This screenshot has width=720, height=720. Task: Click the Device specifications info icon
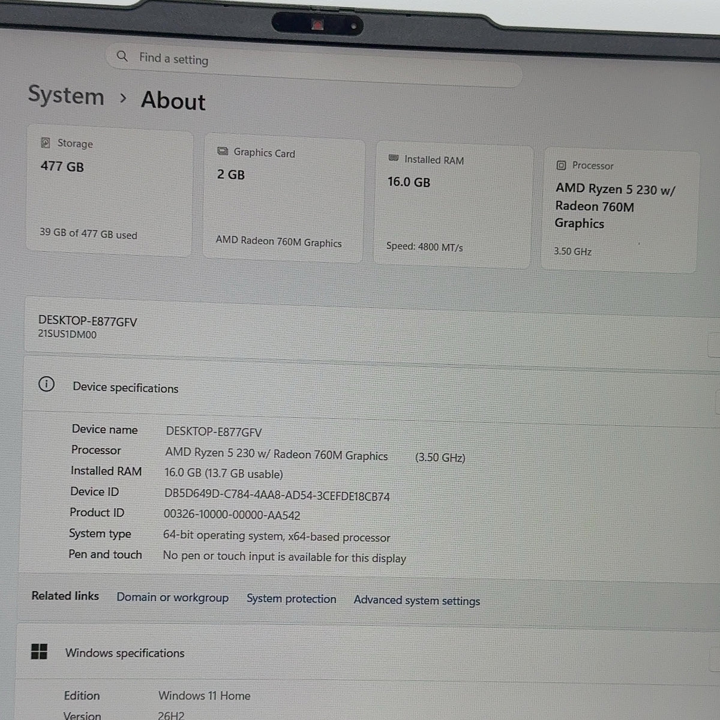tap(46, 384)
